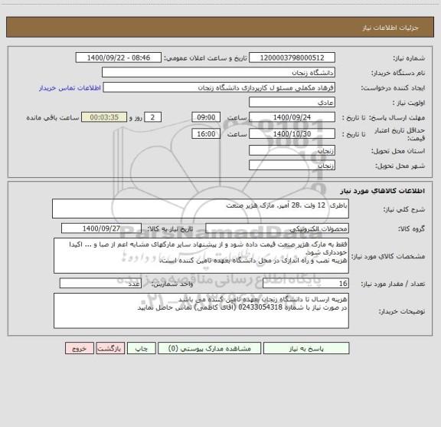This screenshot has height=427, width=441.
Task: Click the label حداقل تاریخ اعتبار قیمت
Action: [400, 134]
